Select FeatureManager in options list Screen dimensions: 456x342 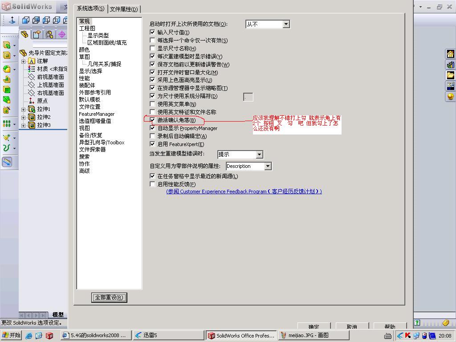pyautogui.click(x=97, y=114)
